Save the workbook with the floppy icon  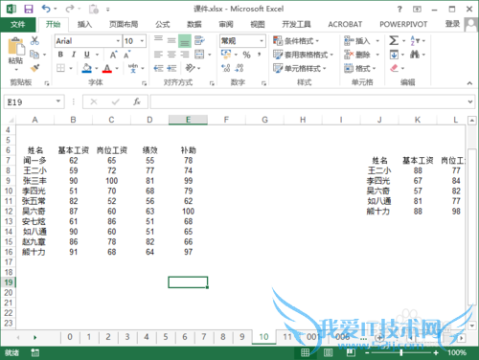tap(29, 9)
